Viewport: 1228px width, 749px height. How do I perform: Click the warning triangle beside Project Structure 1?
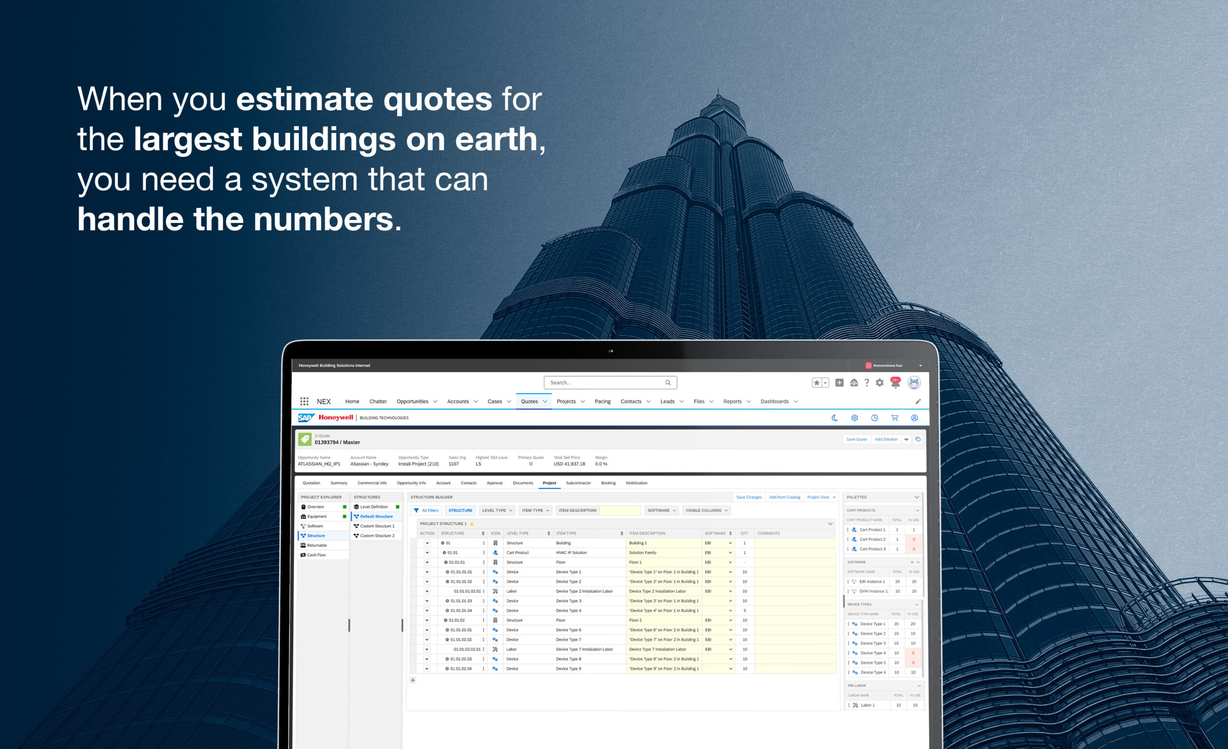(x=472, y=524)
